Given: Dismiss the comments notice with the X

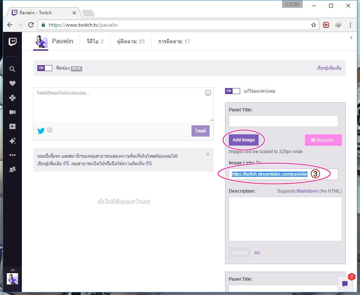Looking at the screenshot, I should 208,154.
